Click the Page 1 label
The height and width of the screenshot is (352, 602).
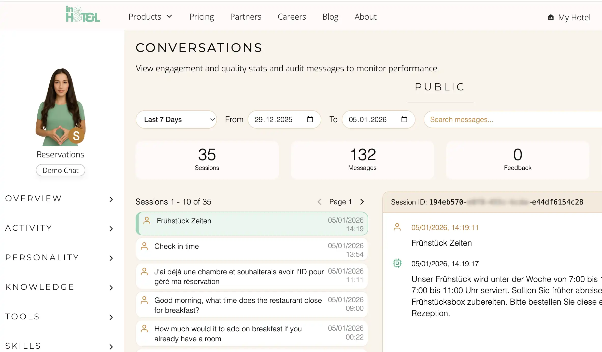click(340, 202)
